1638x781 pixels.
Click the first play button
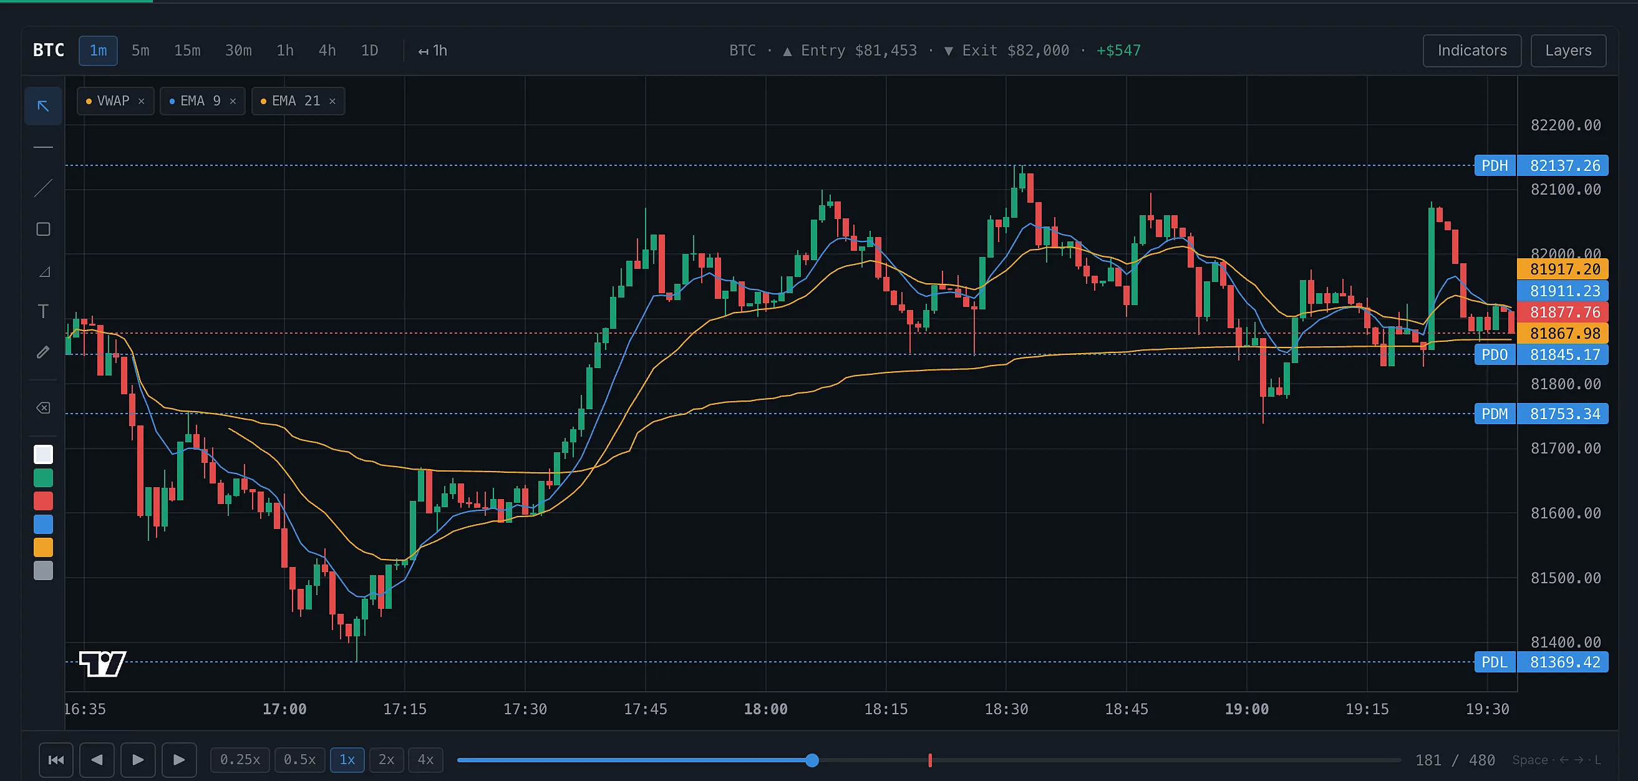tap(138, 760)
